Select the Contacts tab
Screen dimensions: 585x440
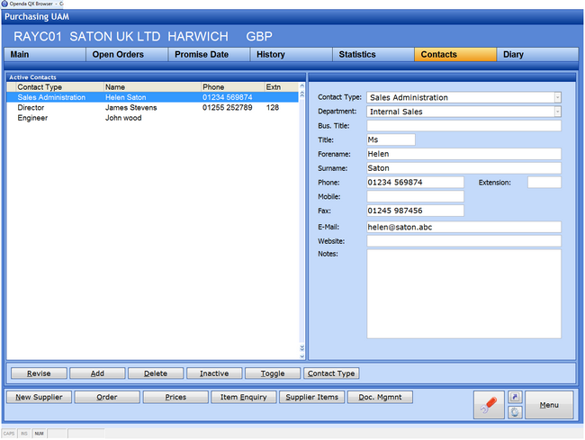[x=455, y=55]
